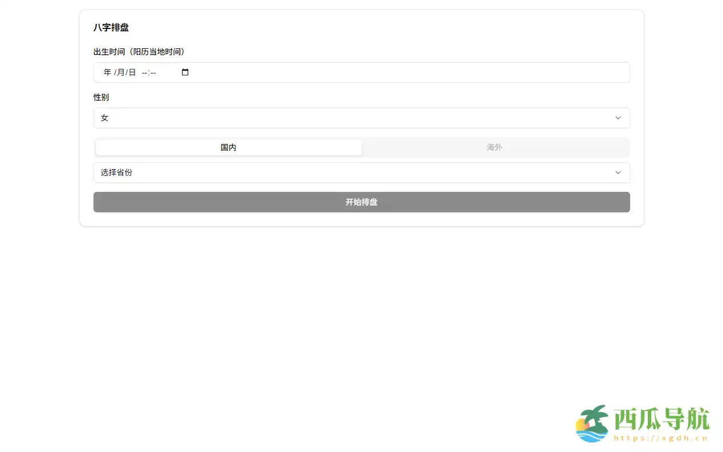This screenshot has width=723, height=452.
Task: Click the 日 day segment of date input
Action: pyautogui.click(x=132, y=72)
